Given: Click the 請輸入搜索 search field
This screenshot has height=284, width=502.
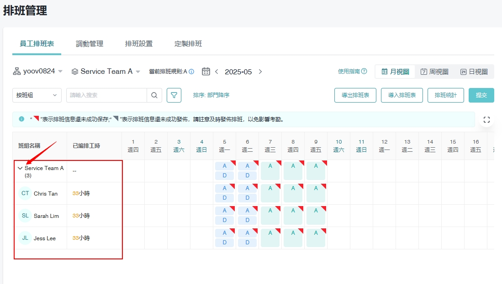Looking at the screenshot, I should tap(106, 95).
